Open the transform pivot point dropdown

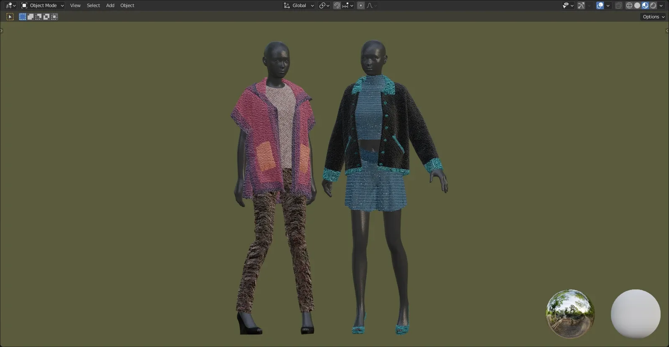pyautogui.click(x=324, y=5)
